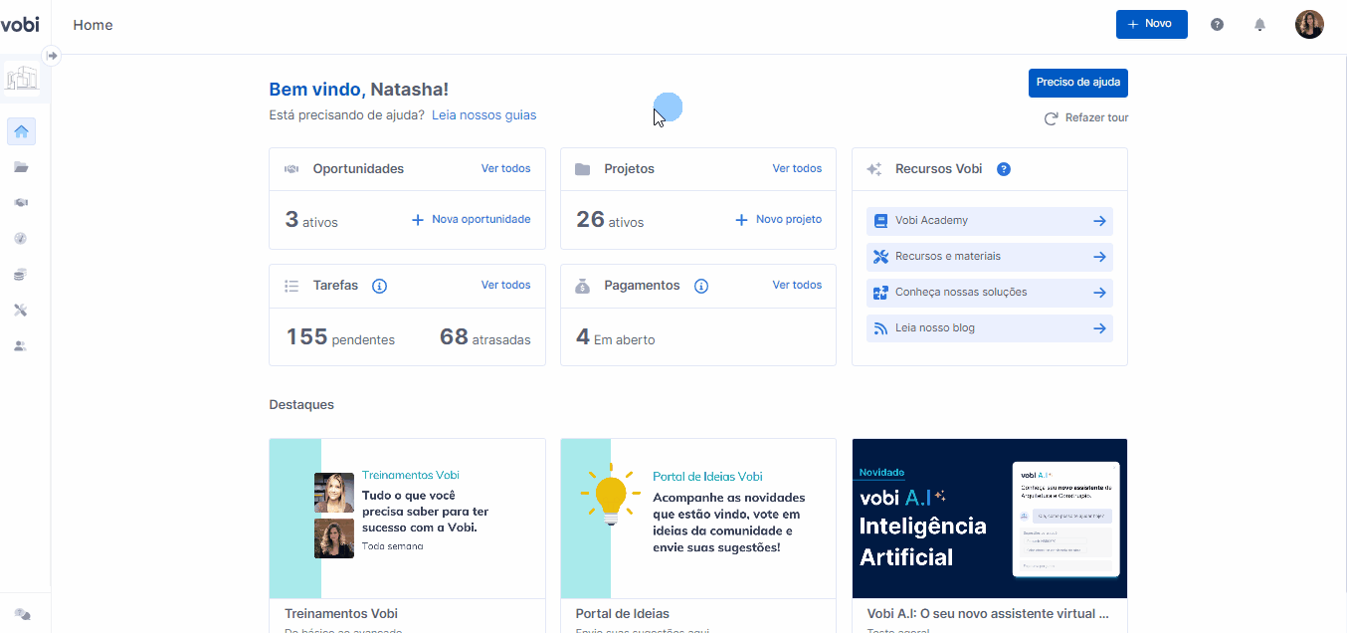Click the Vobi A.I: O seu novo assistente title

pyautogui.click(x=988, y=614)
